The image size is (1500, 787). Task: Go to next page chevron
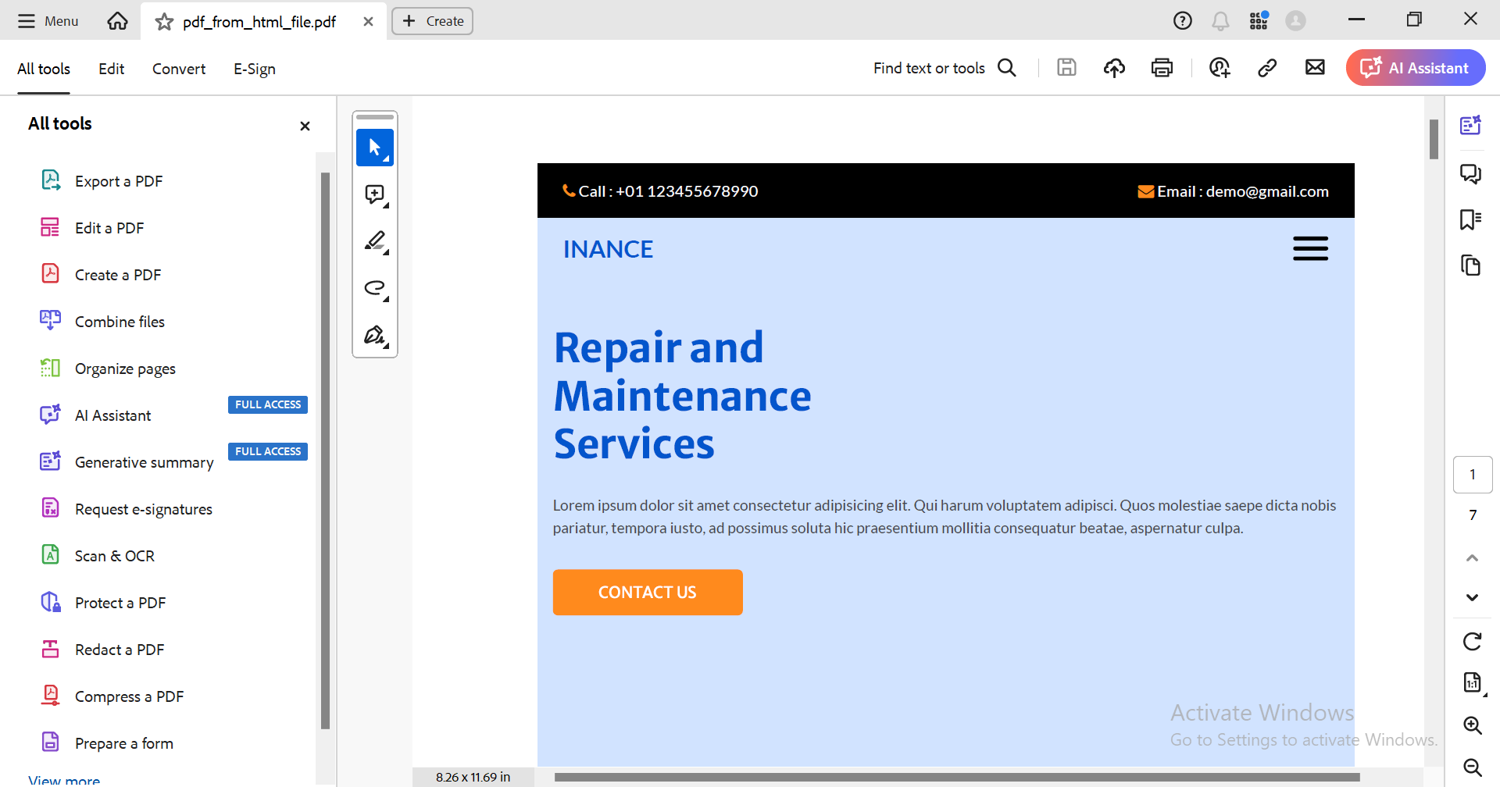click(1472, 597)
